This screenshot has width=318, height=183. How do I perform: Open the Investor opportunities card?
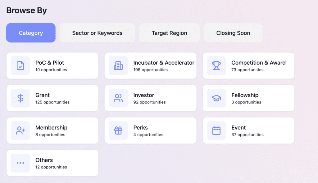click(x=150, y=98)
